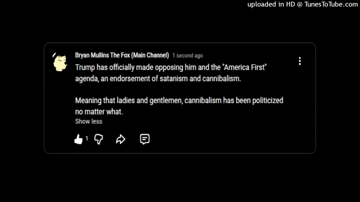
Task: Like the comment with the thumbs-up icon
Action: 78,139
